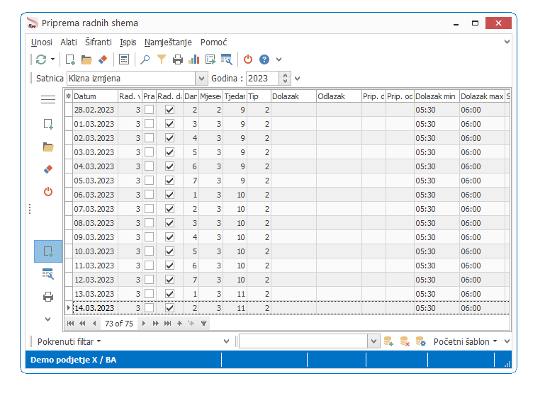Screen dimensions: 545x393
Task: Click the Godina year input field
Action: 262,79
